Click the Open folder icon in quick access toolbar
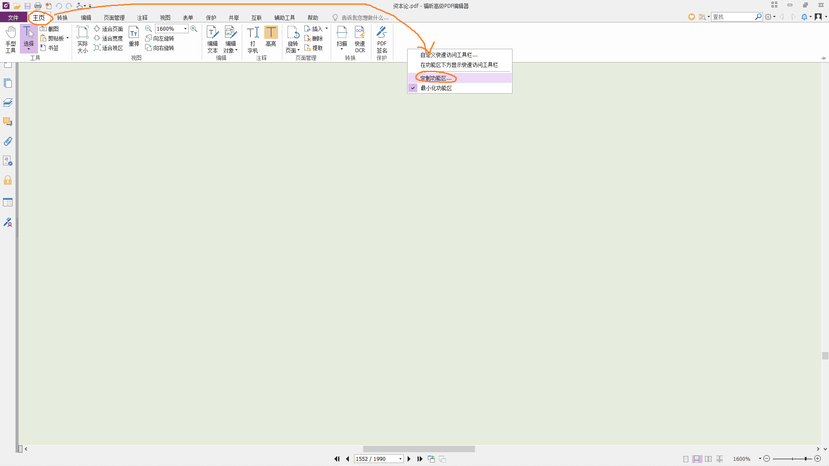829x466 pixels. coord(17,6)
